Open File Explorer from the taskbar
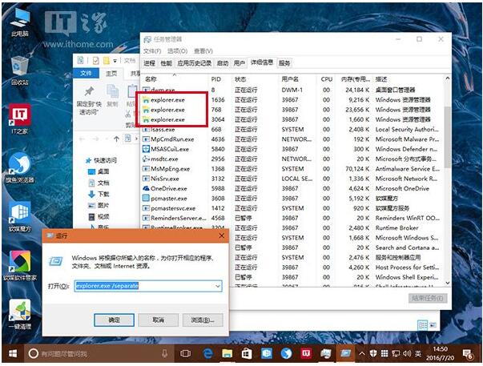483x366 pixels. point(227,353)
